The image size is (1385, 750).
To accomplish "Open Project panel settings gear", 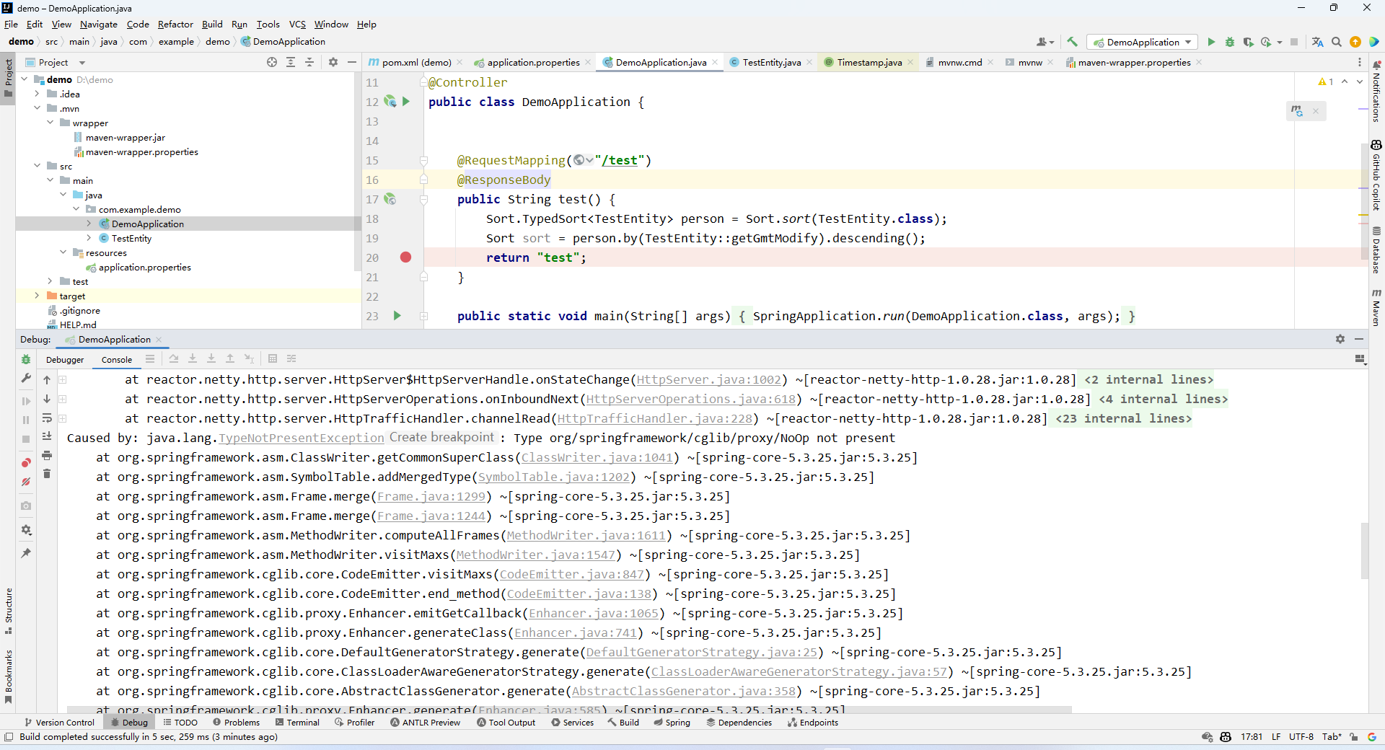I will 333,62.
